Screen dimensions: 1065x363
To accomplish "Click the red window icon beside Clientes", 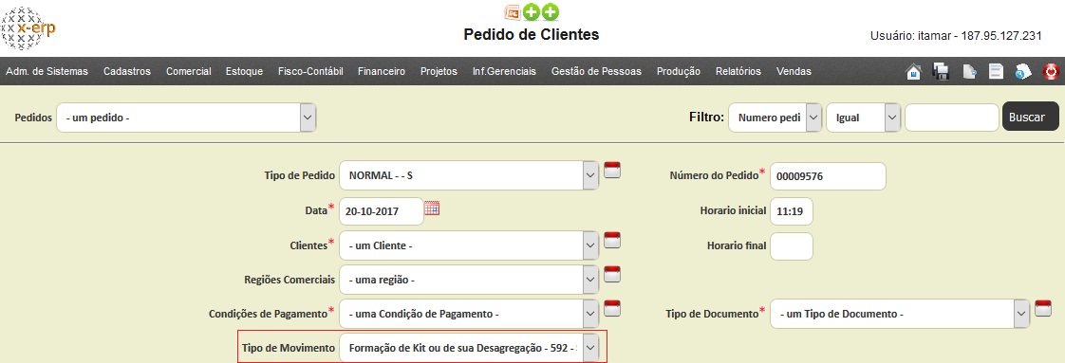I will (612, 240).
